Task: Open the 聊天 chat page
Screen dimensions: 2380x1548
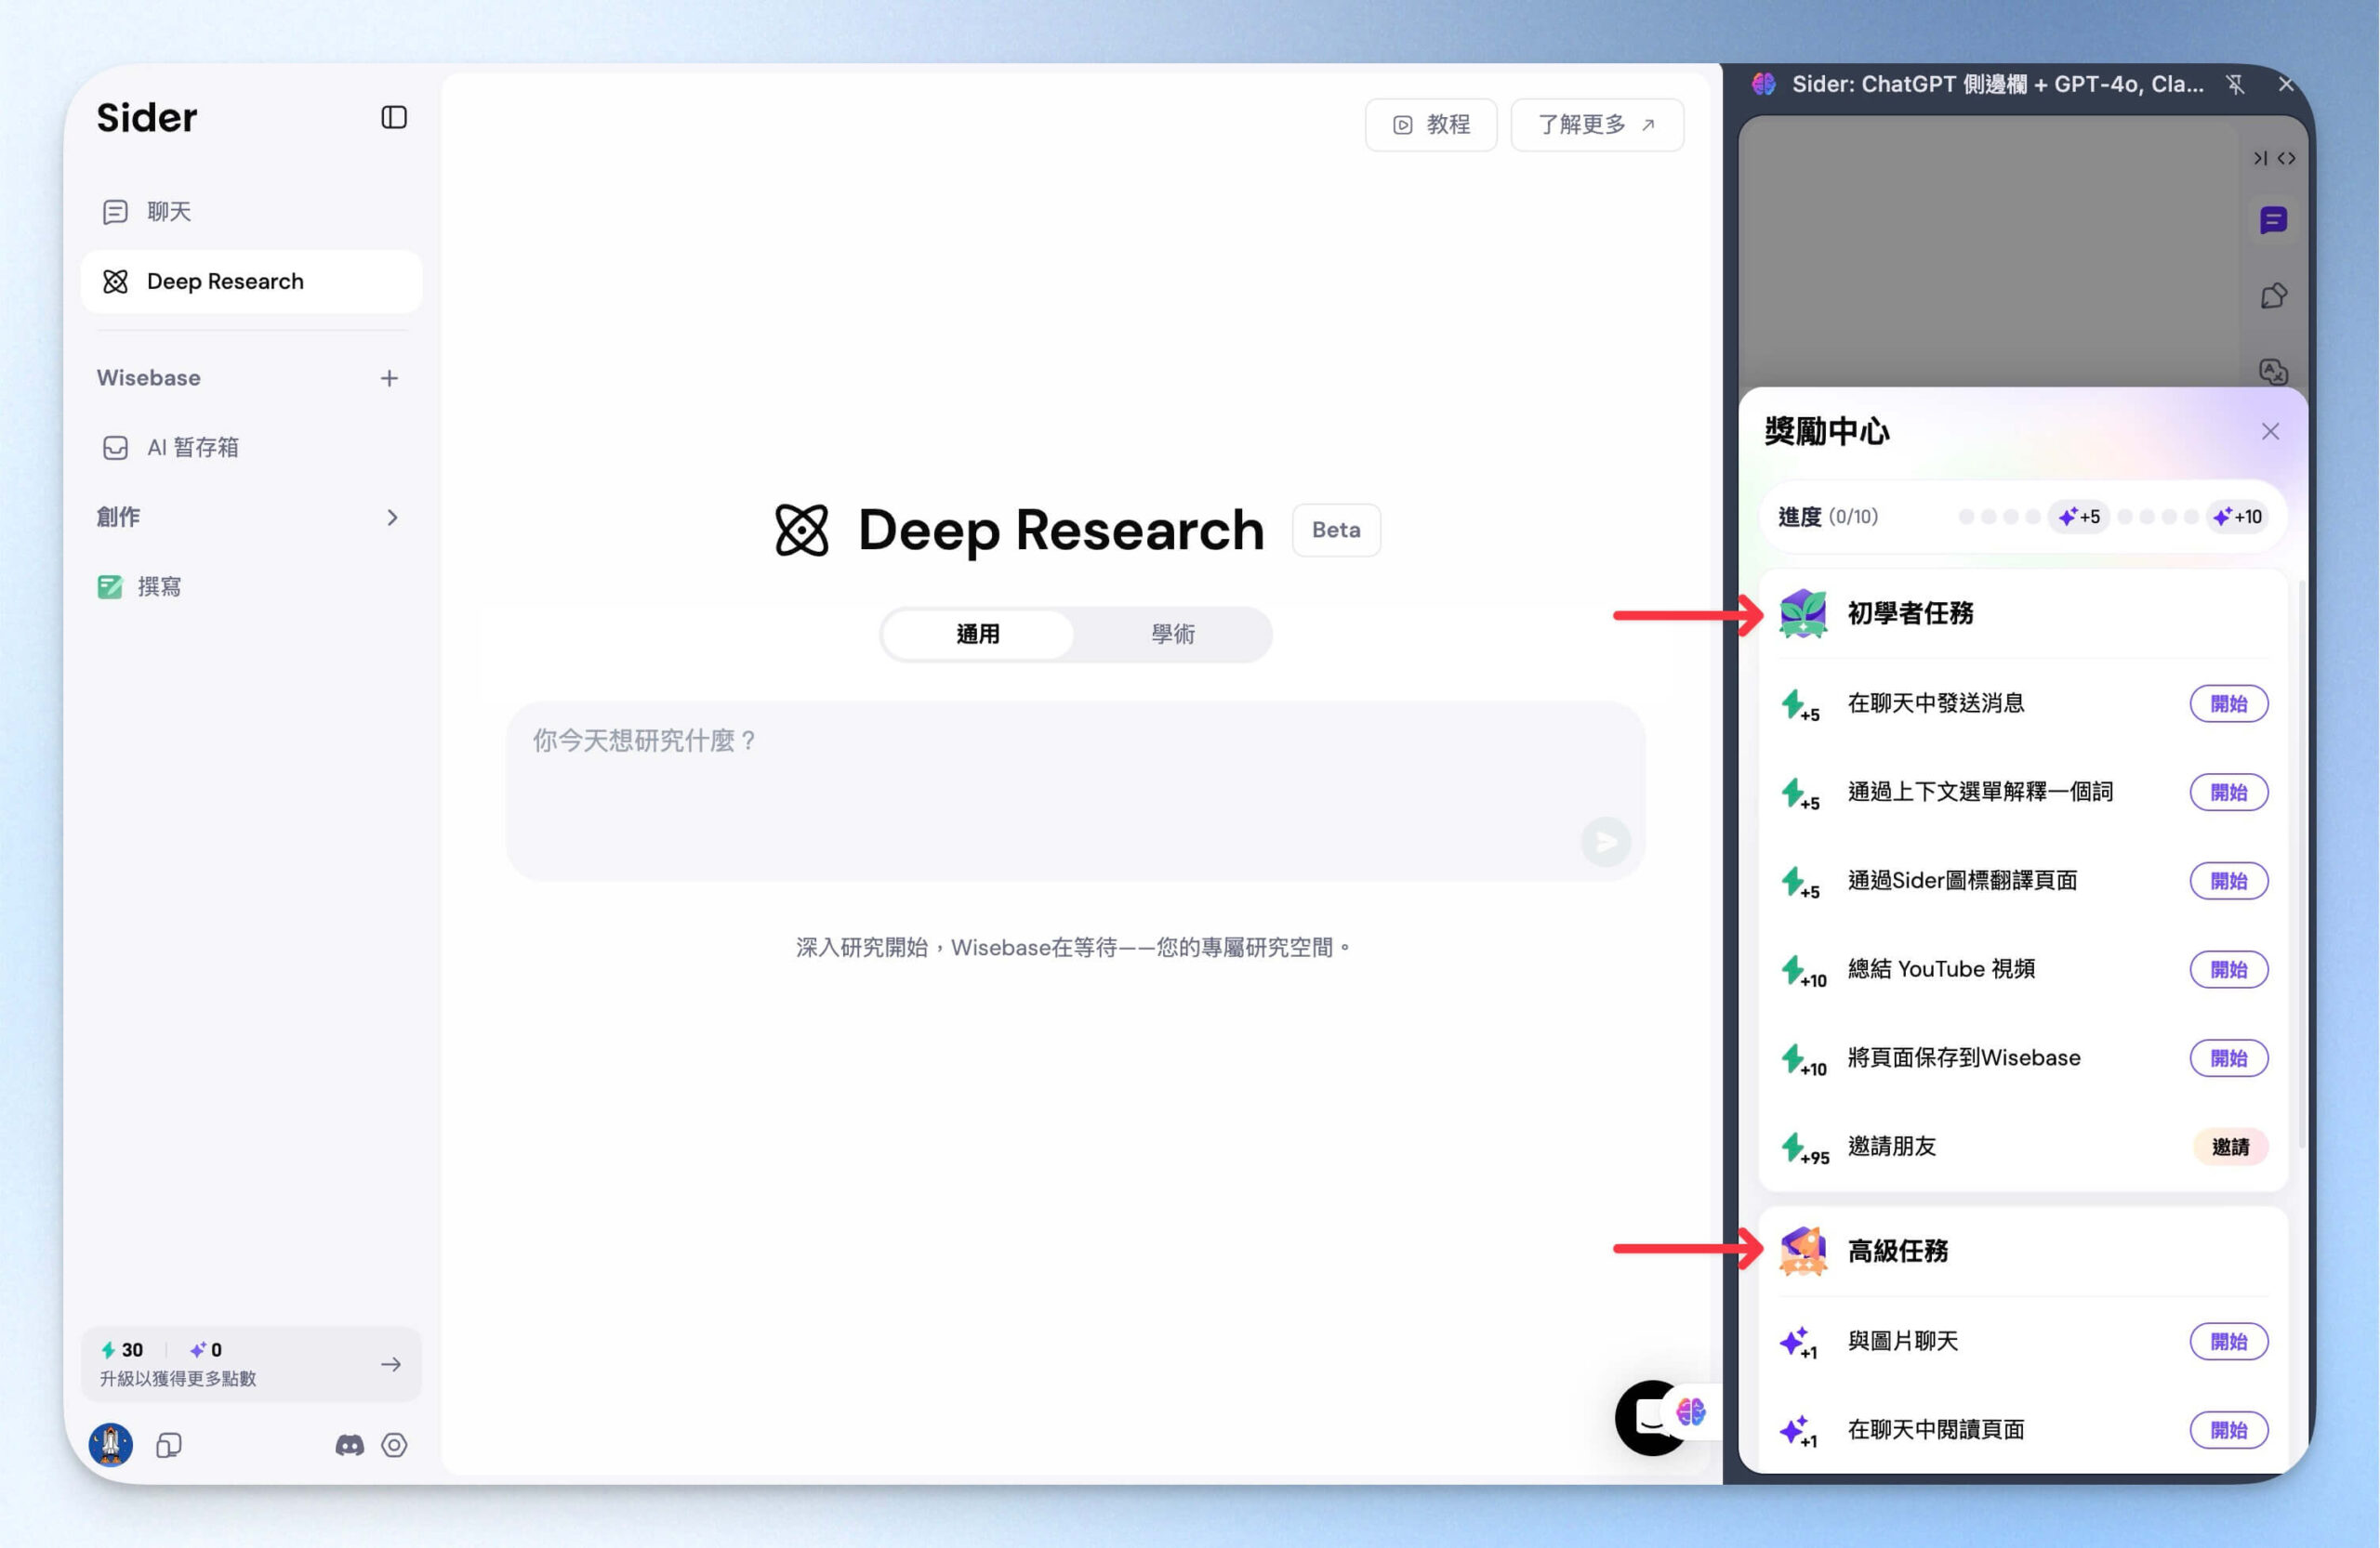Action: [x=250, y=212]
